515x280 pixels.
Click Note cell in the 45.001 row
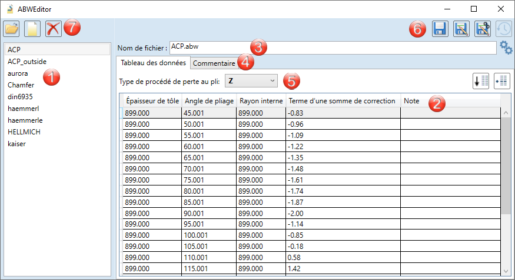[x=450, y=113]
